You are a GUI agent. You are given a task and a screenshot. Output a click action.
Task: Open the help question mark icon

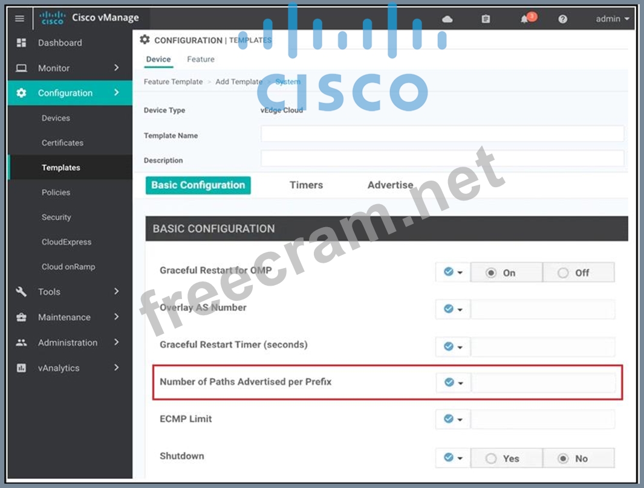click(x=563, y=19)
